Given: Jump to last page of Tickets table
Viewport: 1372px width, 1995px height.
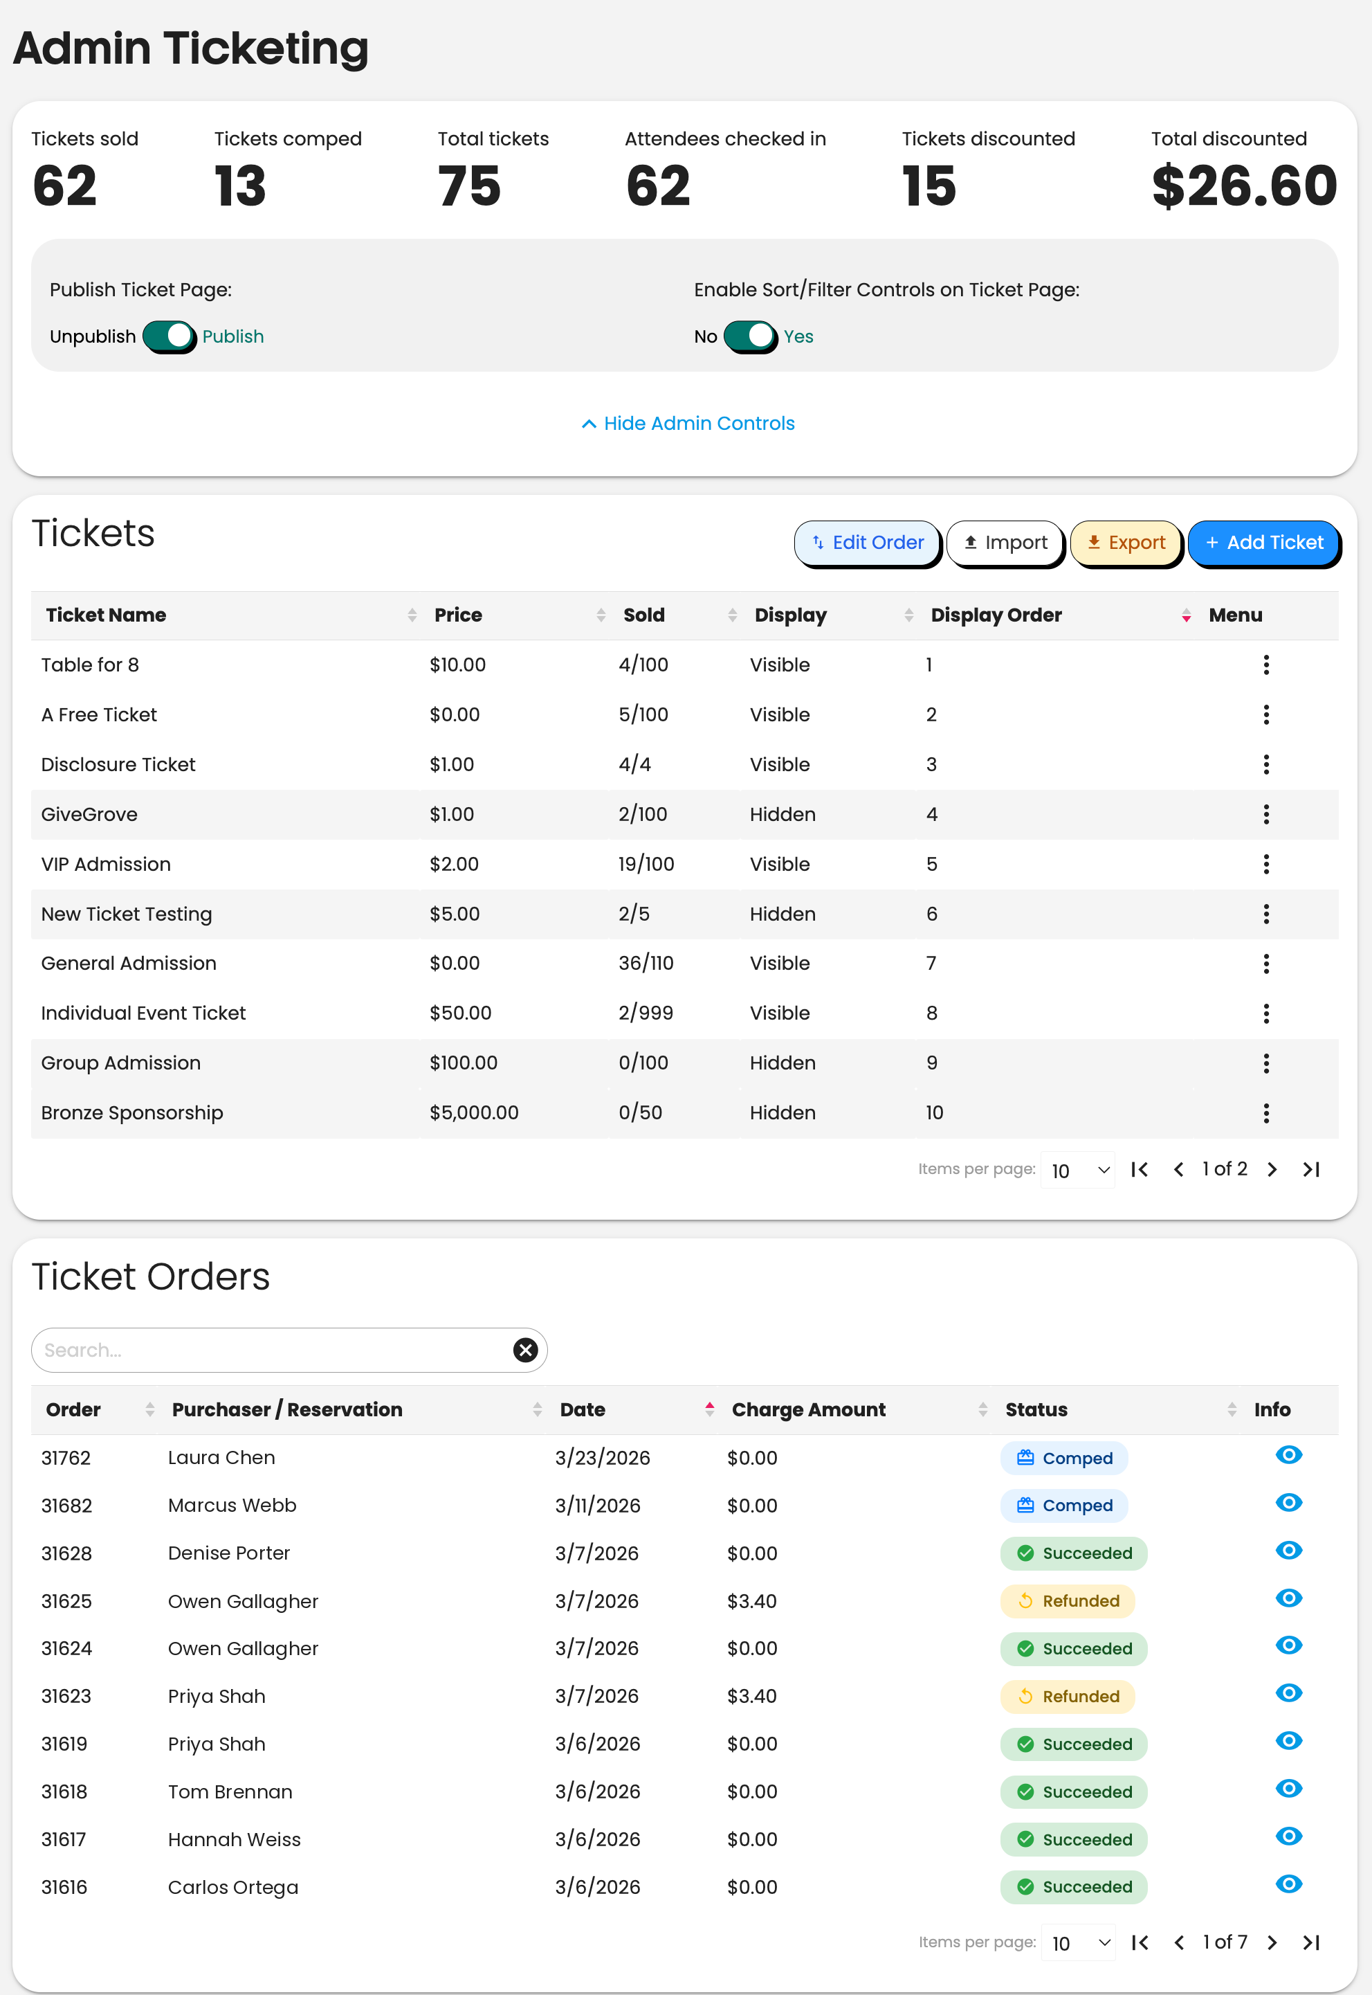Looking at the screenshot, I should click(1311, 1169).
